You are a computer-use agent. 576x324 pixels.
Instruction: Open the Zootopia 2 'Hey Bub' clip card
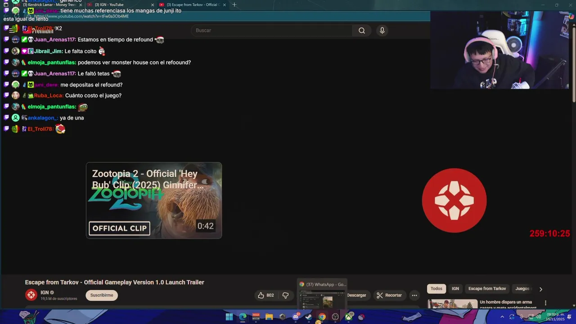point(154,200)
